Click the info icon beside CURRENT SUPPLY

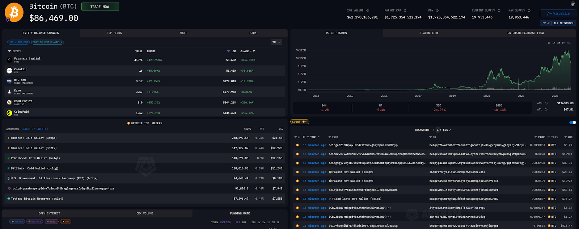[x=499, y=11]
